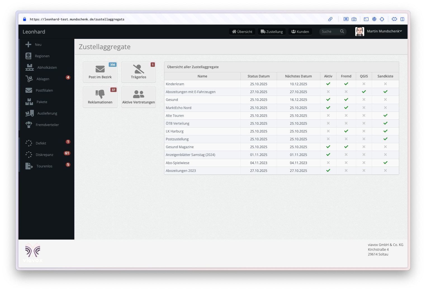Toggle QGIS checkmark for Abozeitungen mit E-Fahrzeugen
This screenshot has width=426, height=291.
[x=364, y=92]
